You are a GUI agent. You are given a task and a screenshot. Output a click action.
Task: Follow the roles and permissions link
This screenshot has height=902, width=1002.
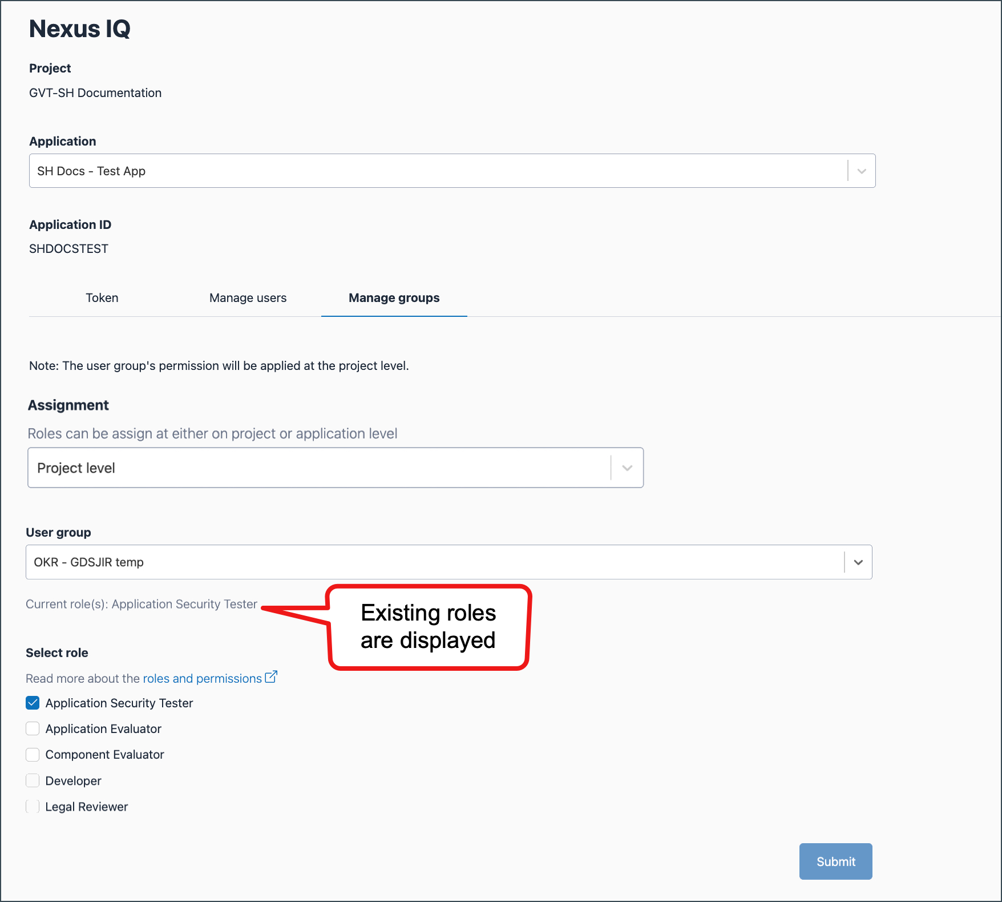[x=202, y=678]
